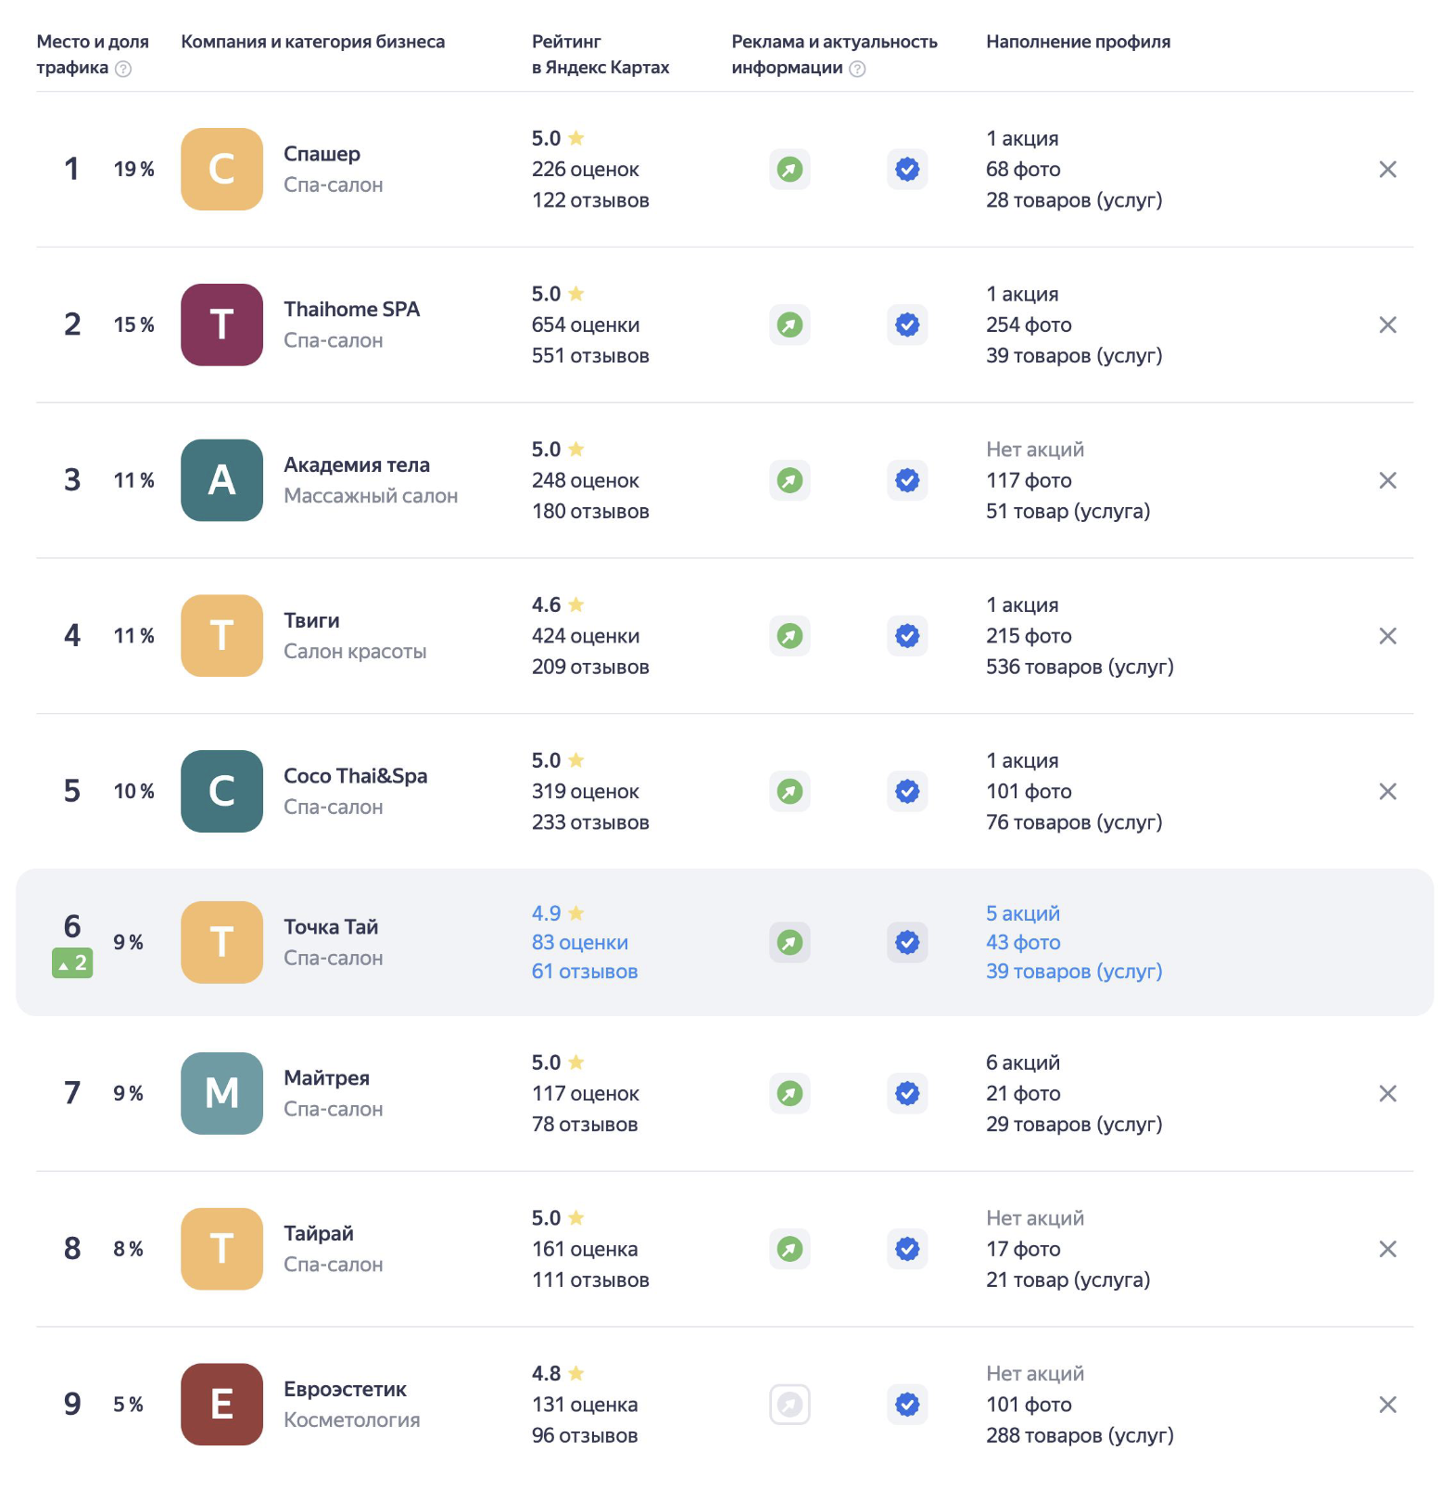Screen dimensions: 1453x1489
Task: Open the «83 оценки» link for Точка Тай
Action: pyautogui.click(x=580, y=943)
